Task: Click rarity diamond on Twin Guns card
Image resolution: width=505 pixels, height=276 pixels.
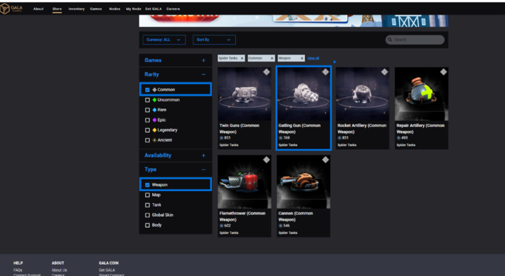Action: [266, 72]
